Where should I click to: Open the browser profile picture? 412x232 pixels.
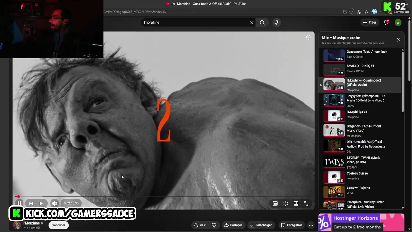pos(374,12)
